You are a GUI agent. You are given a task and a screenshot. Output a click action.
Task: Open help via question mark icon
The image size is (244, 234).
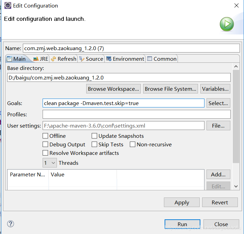pos(11,224)
